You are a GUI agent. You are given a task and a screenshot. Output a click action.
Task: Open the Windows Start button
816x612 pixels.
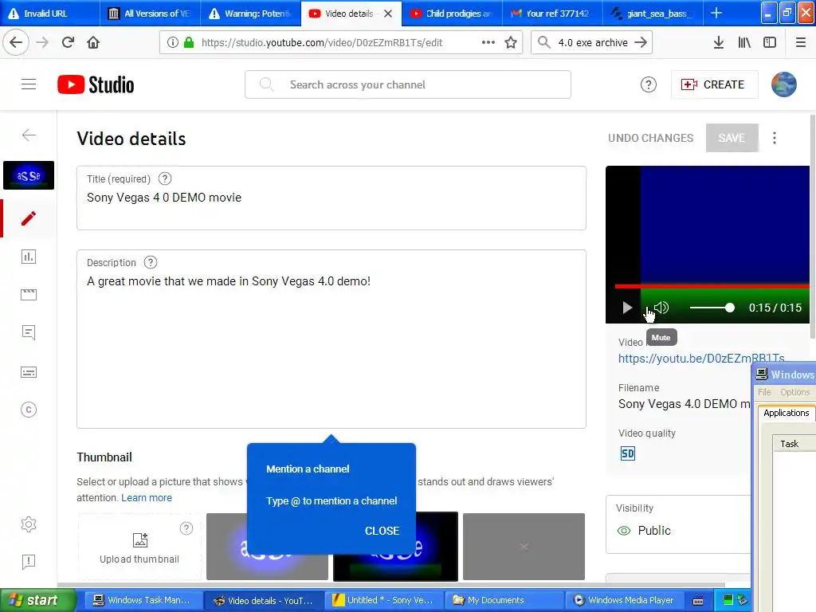[x=37, y=600]
